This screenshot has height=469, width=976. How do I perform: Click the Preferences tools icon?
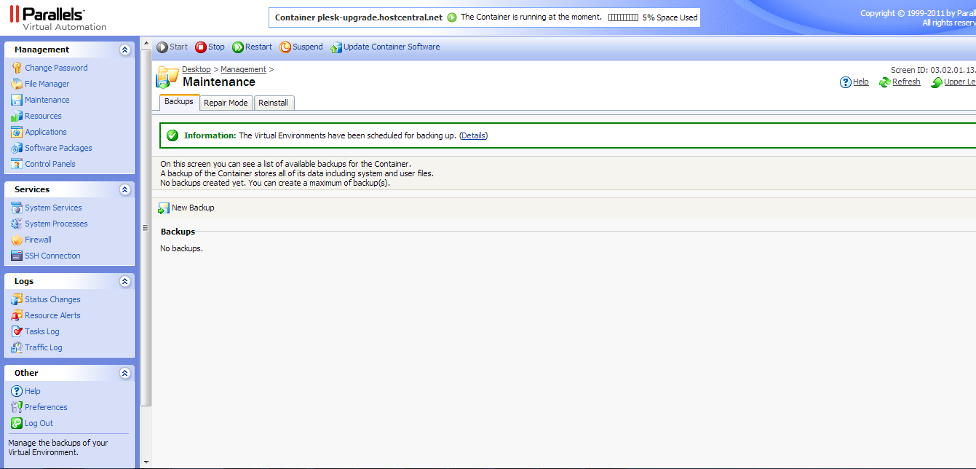(x=17, y=407)
